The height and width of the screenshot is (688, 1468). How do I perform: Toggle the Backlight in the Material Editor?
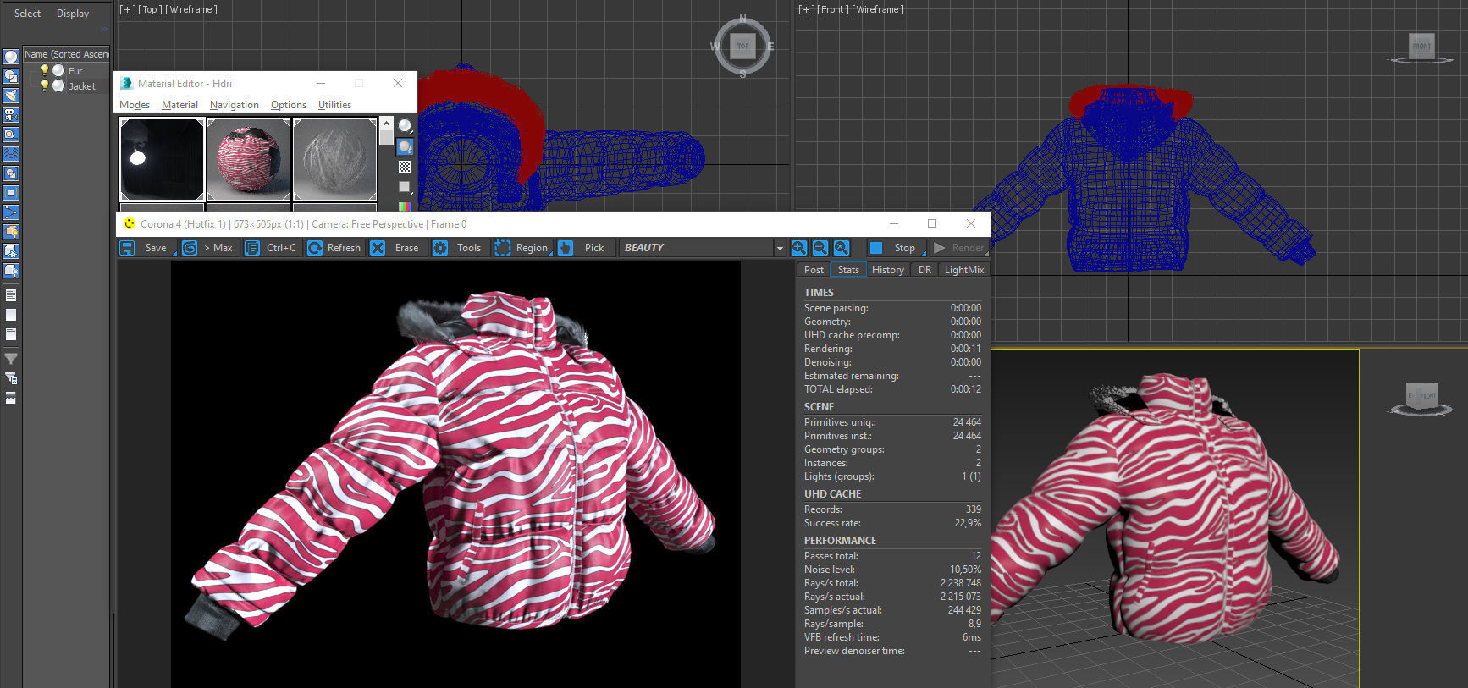(405, 146)
